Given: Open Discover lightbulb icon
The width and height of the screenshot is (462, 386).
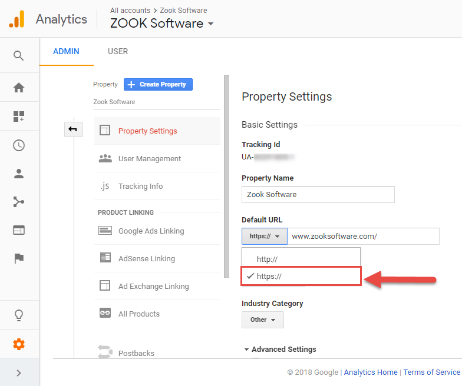Looking at the screenshot, I should (19, 315).
